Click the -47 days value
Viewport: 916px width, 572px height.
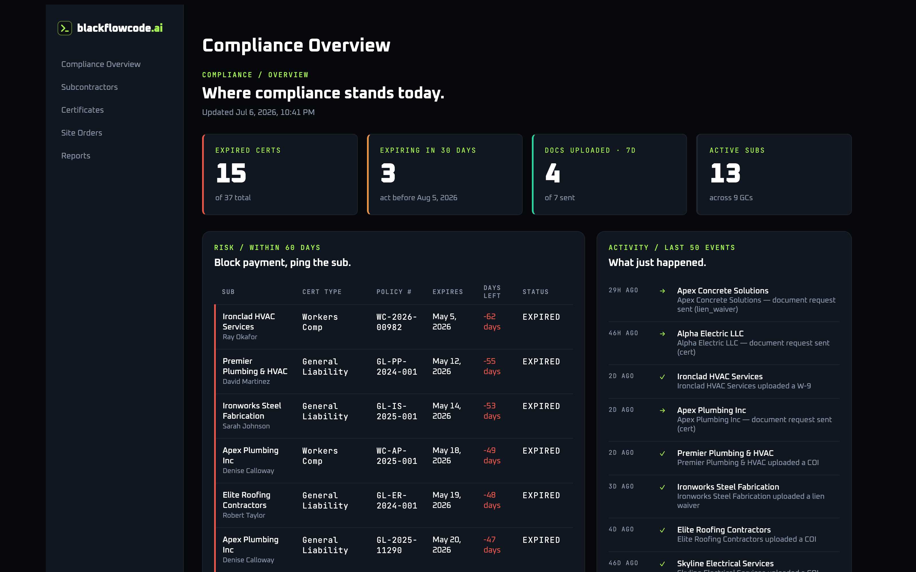pyautogui.click(x=492, y=545)
